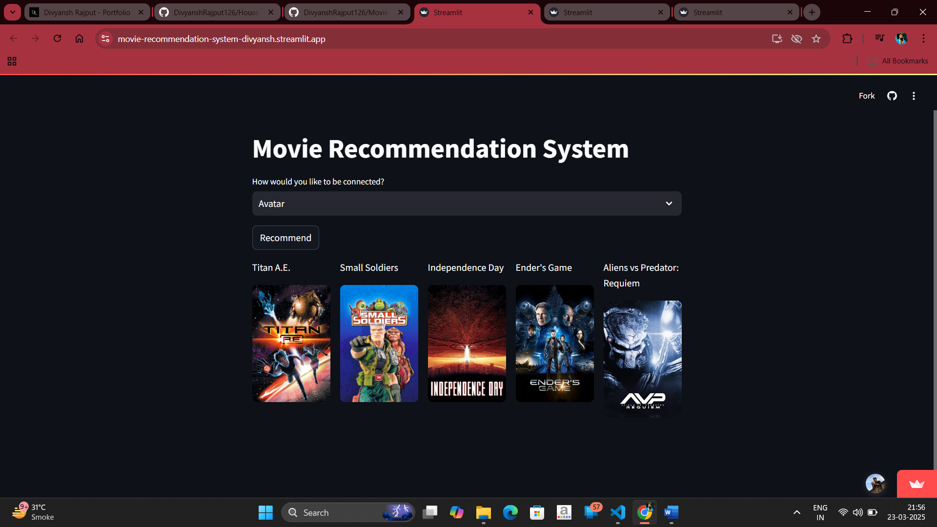This screenshot has height=527, width=937.
Task: Switch to the DivyanshRajput126/House GitHub tab
Action: (x=217, y=13)
